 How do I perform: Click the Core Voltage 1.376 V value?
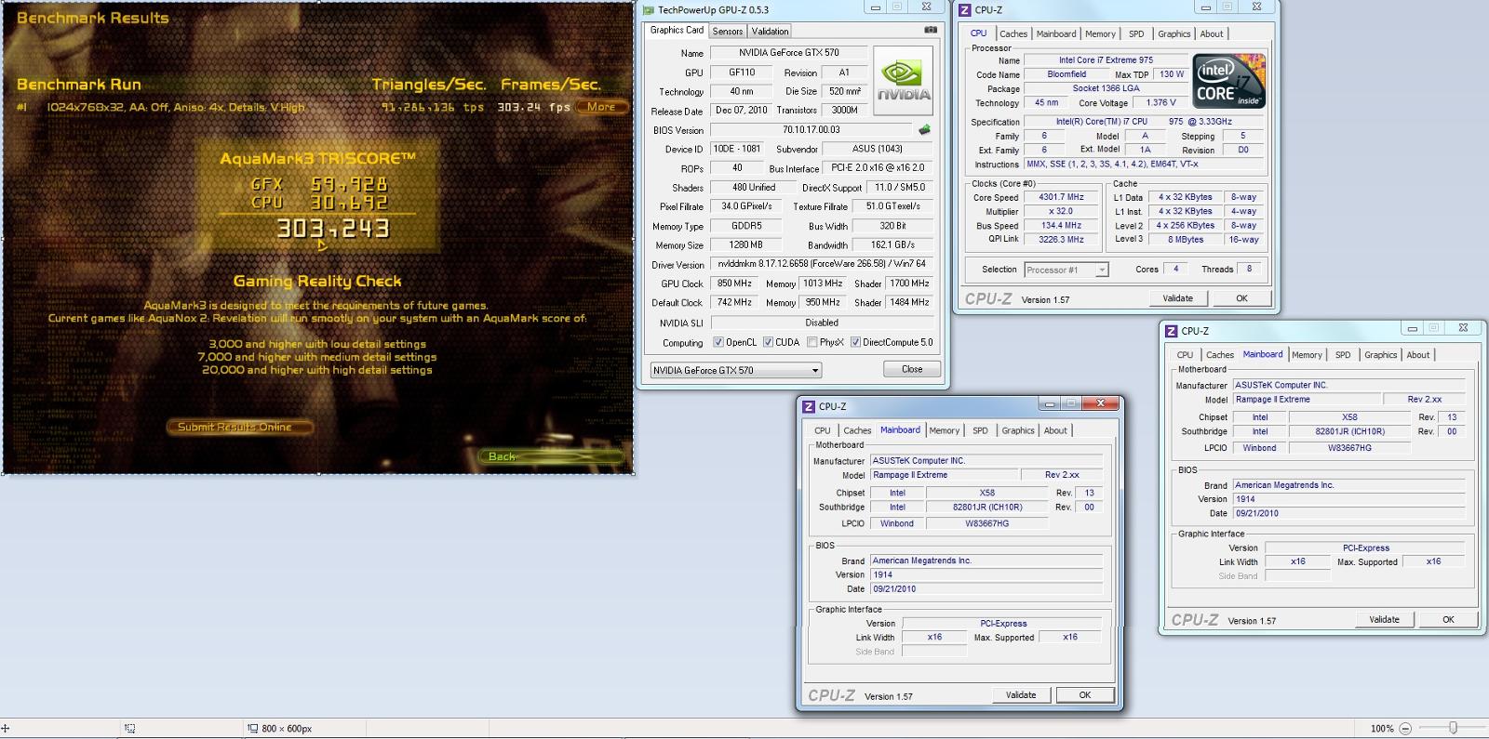1160,102
